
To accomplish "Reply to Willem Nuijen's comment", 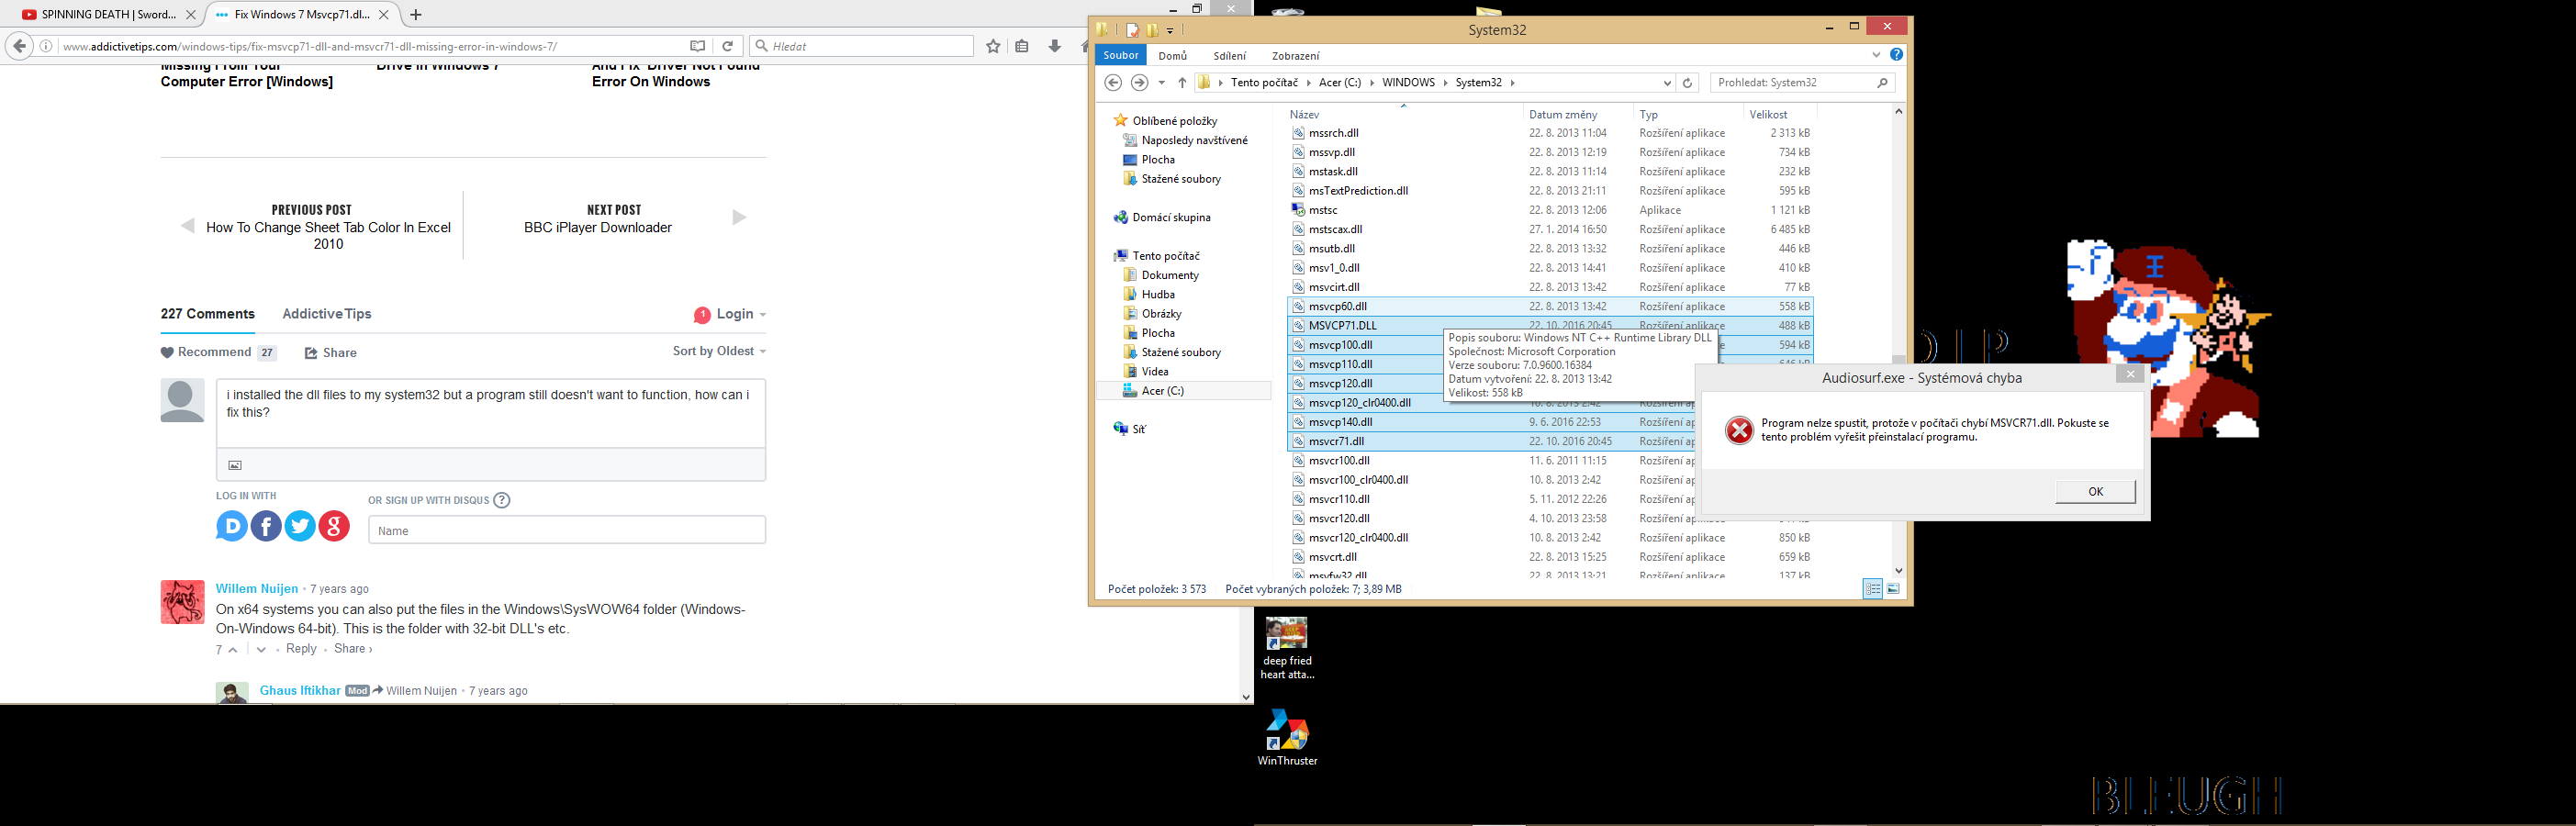I will pos(301,649).
